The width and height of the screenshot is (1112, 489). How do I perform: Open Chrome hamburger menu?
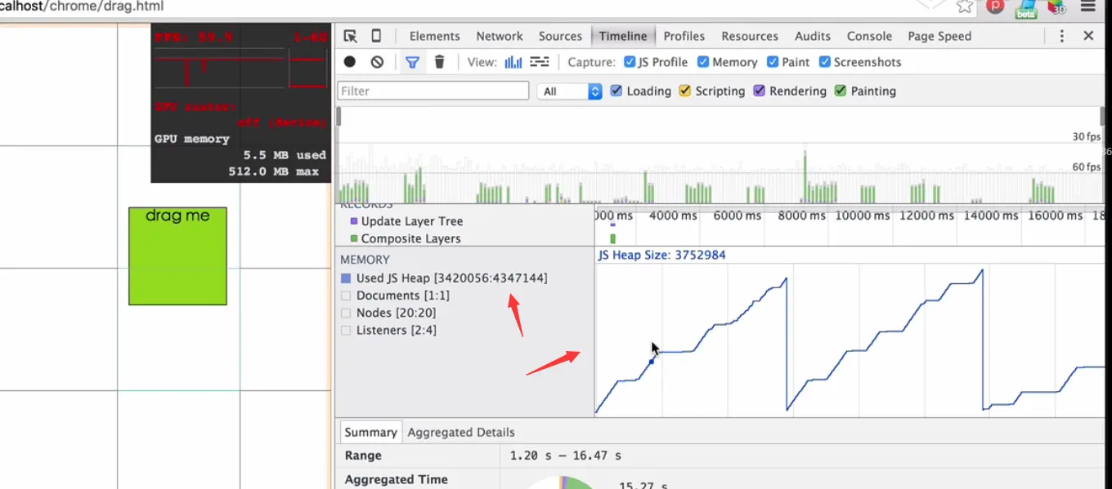click(x=1088, y=6)
